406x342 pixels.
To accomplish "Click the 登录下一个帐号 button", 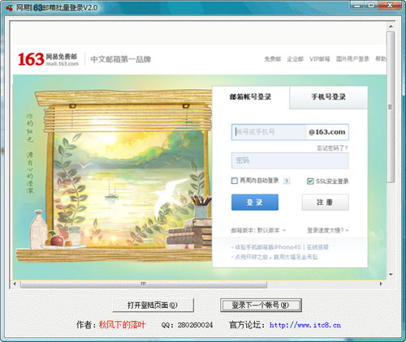I will coord(261,306).
